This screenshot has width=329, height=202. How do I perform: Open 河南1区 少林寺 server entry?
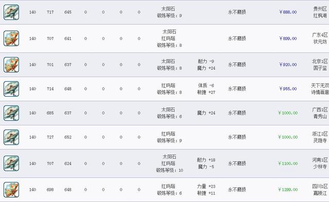pos(320,163)
